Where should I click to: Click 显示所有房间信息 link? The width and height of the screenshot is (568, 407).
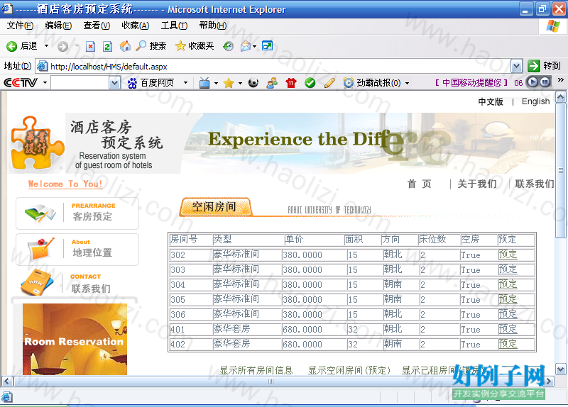pyautogui.click(x=256, y=370)
